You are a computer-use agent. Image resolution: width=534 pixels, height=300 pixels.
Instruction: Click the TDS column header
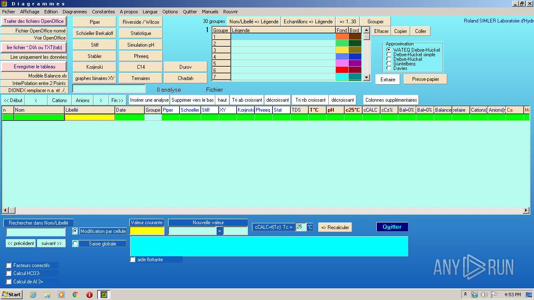299,110
